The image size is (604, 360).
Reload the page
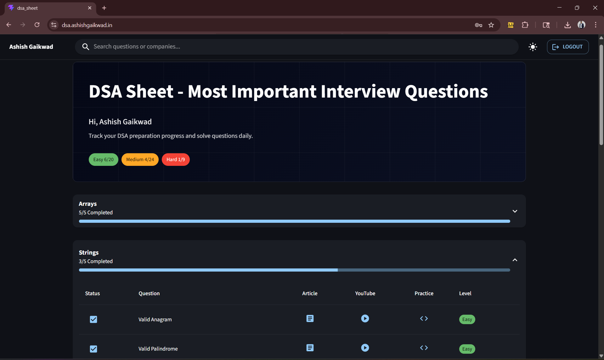tap(37, 25)
